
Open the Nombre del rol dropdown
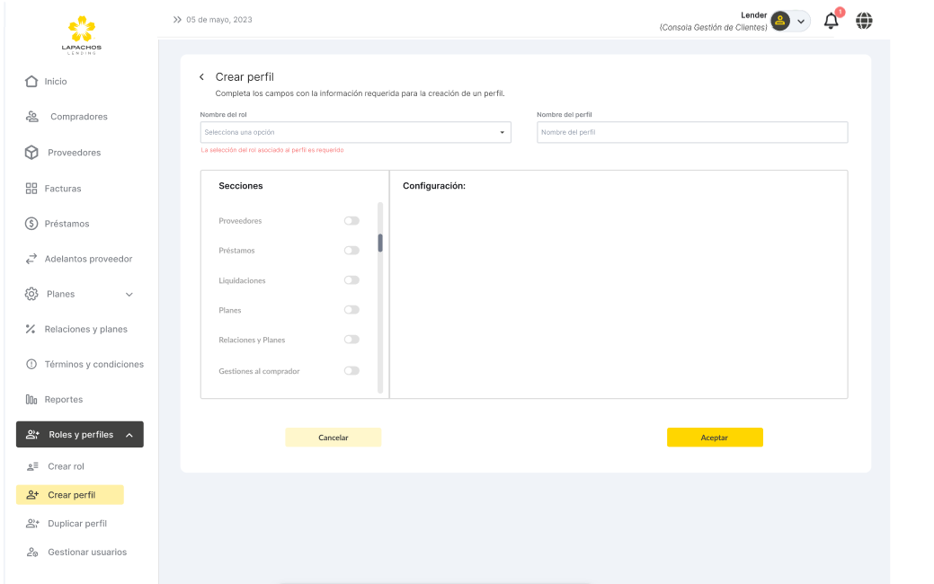355,133
